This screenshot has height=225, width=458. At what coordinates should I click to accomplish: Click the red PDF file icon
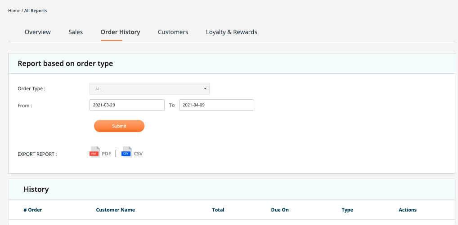(x=94, y=152)
